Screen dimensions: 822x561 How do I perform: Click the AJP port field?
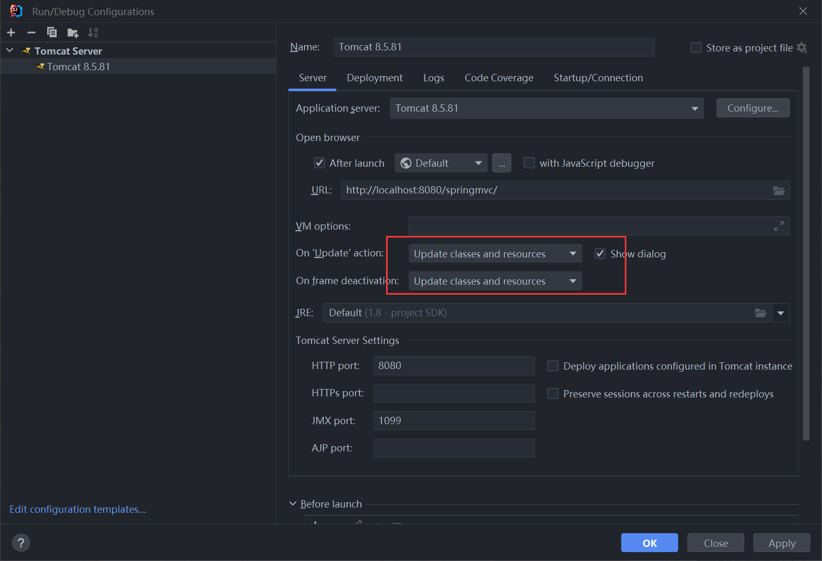tap(454, 448)
